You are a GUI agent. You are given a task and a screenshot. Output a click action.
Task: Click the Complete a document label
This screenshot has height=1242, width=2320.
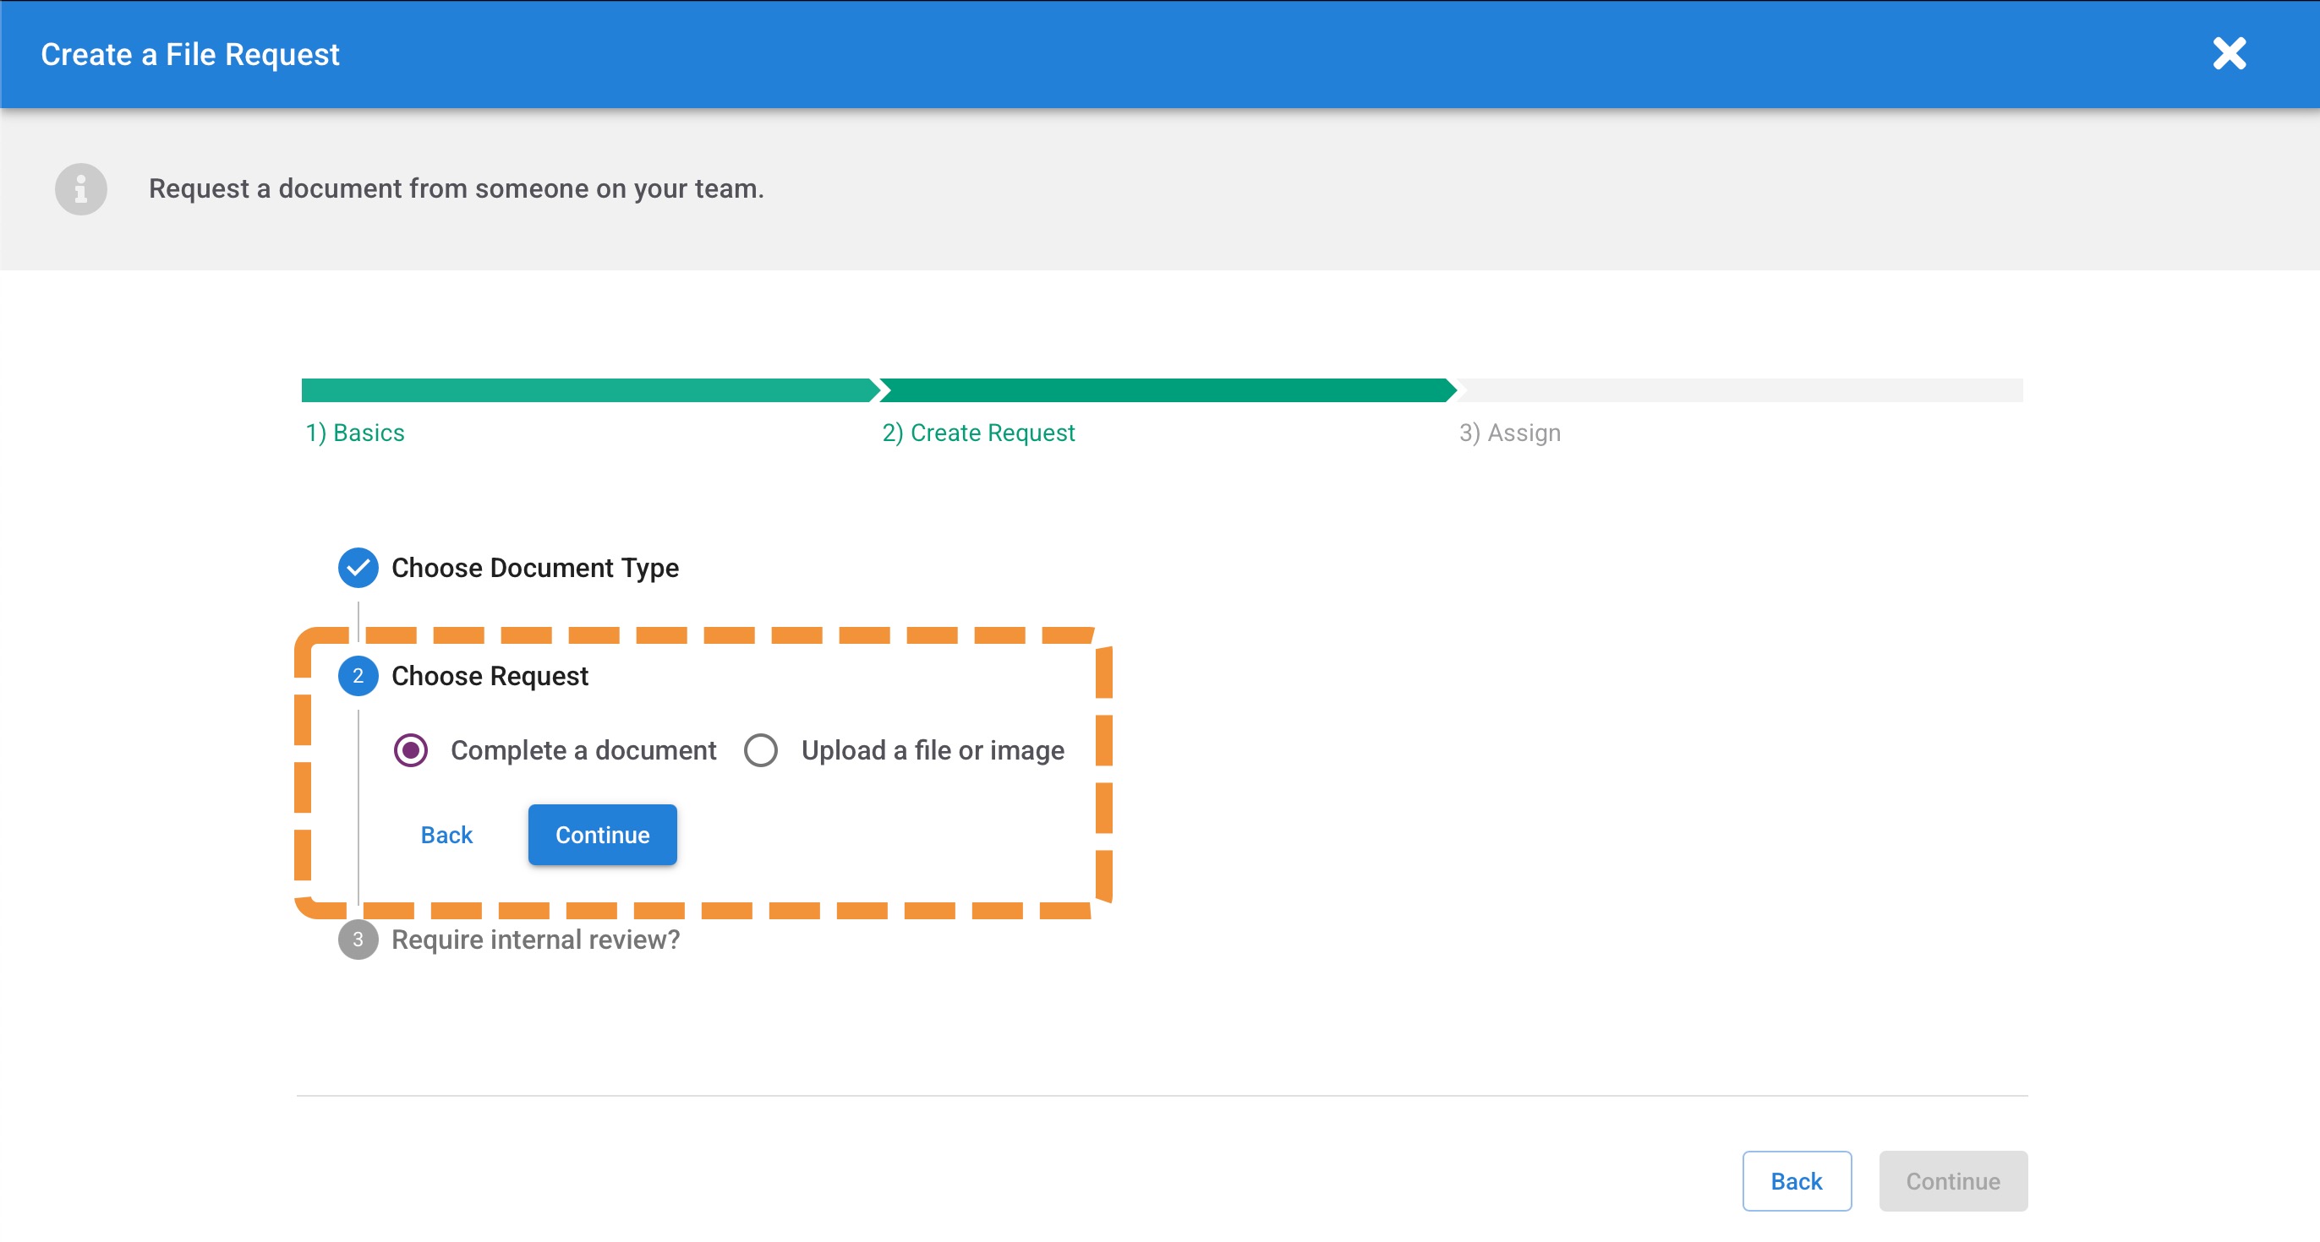pyautogui.click(x=583, y=749)
